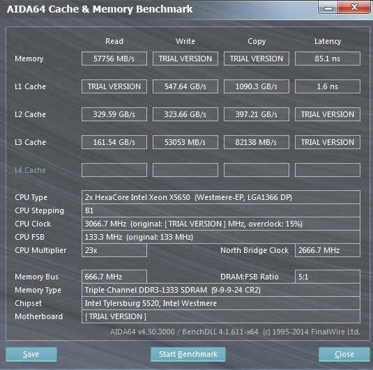Click the CPU Type label

(x=31, y=197)
